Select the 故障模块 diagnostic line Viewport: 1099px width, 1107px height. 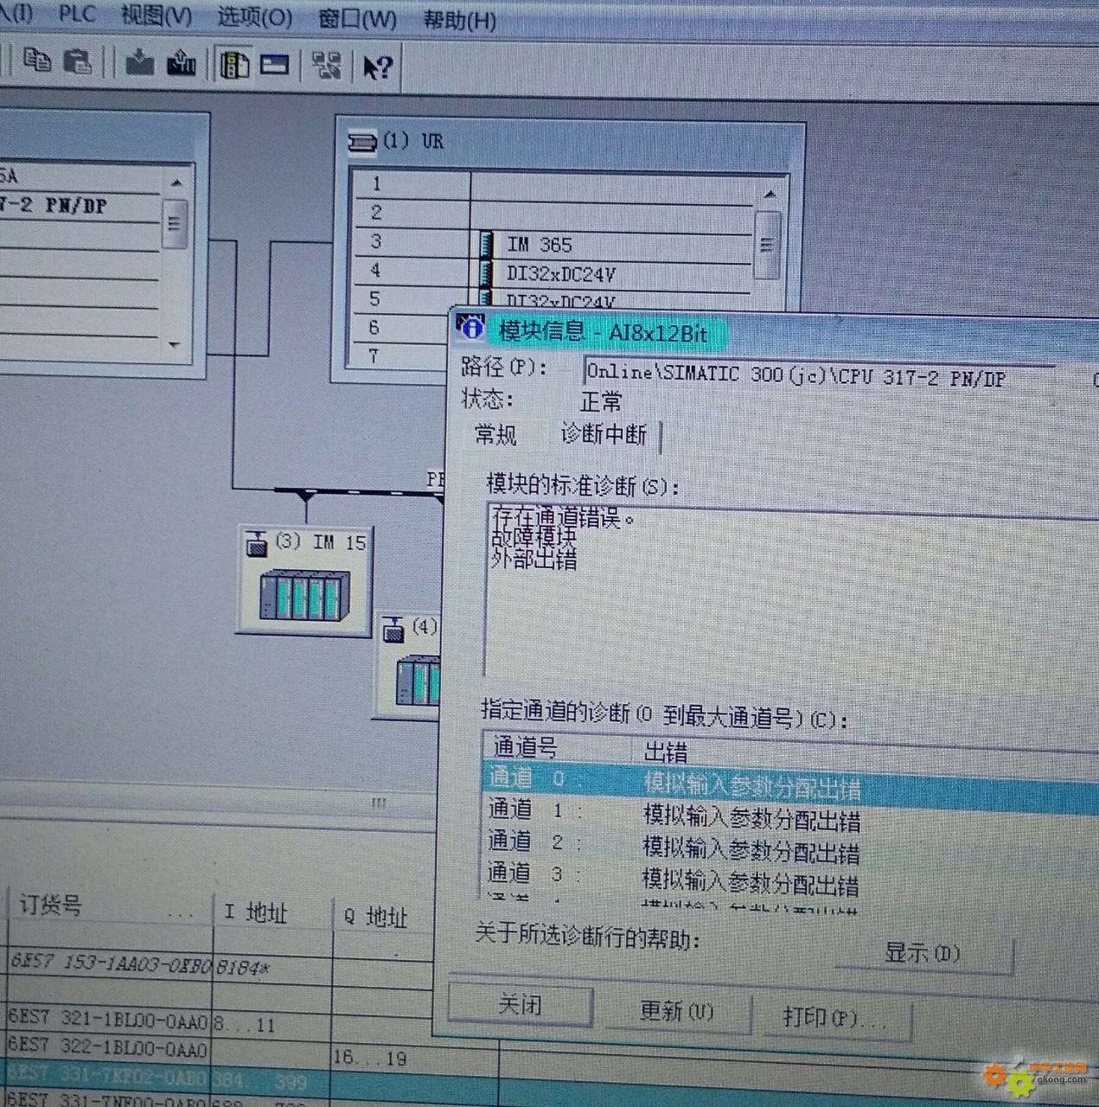[x=534, y=538]
